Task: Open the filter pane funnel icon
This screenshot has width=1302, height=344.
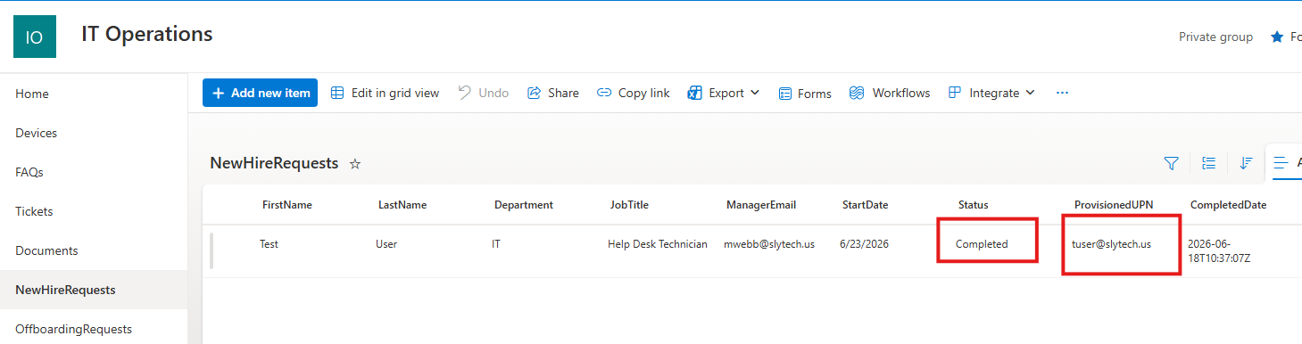Action: 1172,163
